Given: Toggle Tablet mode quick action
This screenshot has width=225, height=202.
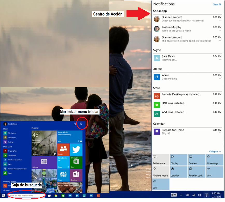Looking at the screenshot, I should coord(160,160).
